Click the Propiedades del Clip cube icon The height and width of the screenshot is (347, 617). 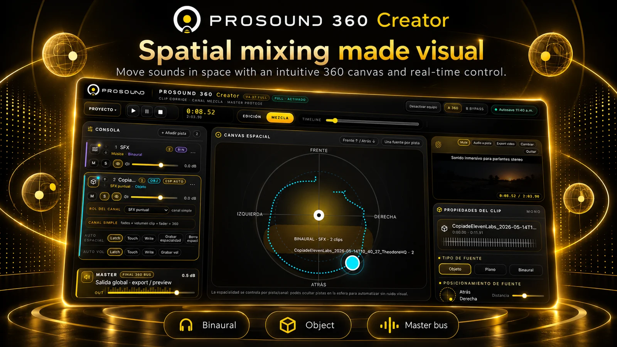click(439, 210)
